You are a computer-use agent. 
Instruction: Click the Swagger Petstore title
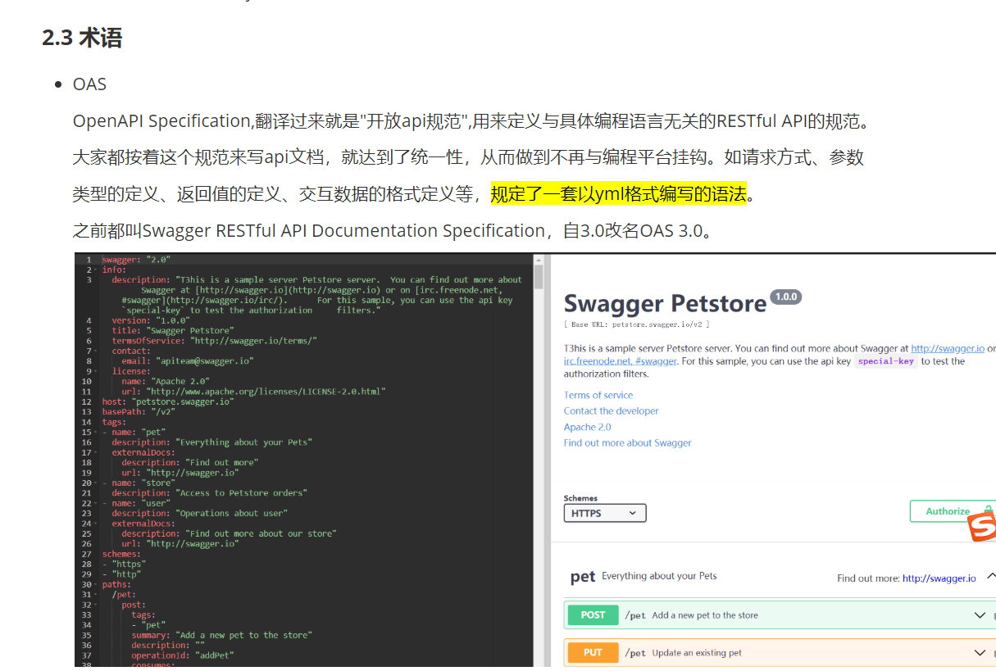click(x=665, y=304)
